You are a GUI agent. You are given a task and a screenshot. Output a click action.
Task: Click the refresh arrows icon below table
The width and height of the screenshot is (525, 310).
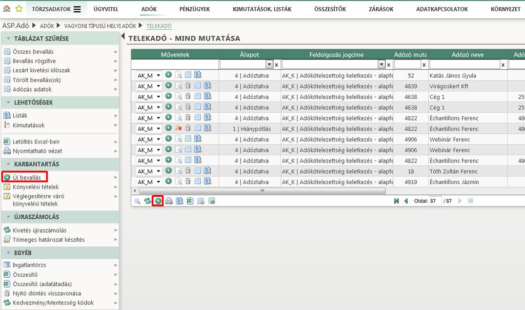pyautogui.click(x=147, y=201)
